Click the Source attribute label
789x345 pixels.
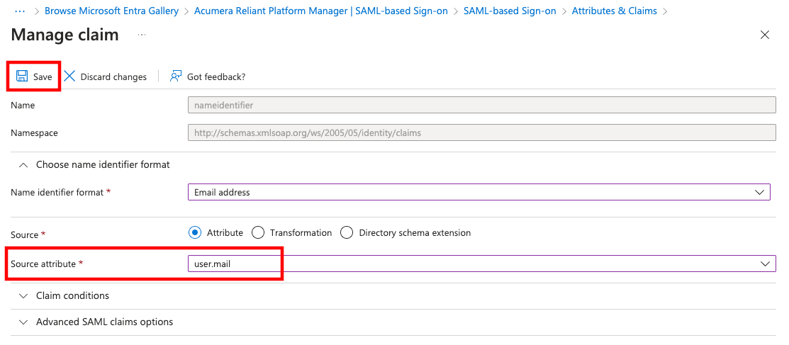click(43, 264)
